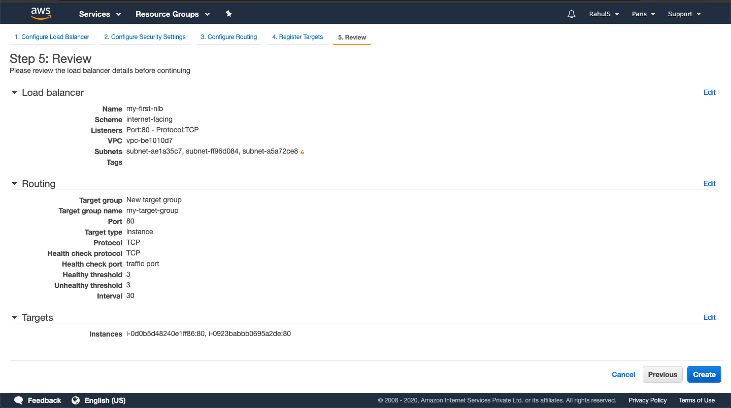
Task: Collapse the Load balancer section
Action: click(x=14, y=92)
